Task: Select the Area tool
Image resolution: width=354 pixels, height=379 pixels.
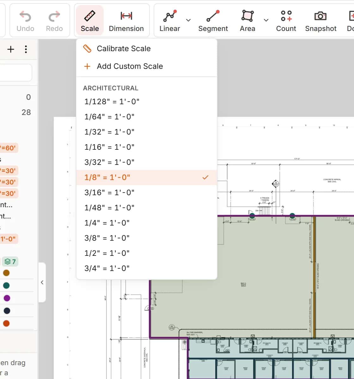Action: pos(247,21)
